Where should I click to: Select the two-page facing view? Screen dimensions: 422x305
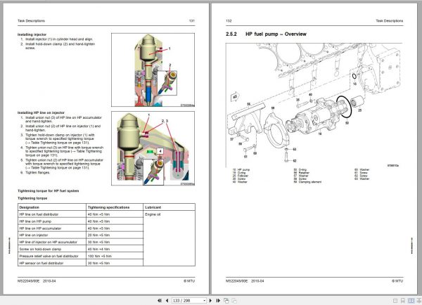(411, 300)
